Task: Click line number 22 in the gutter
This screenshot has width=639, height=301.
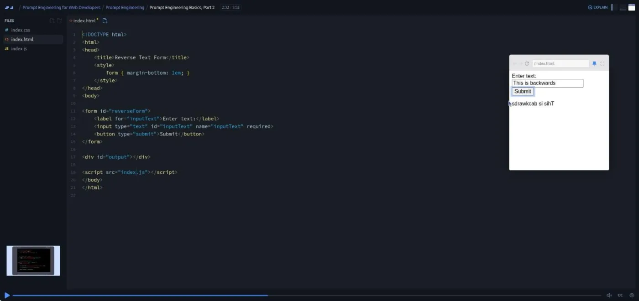Action: tap(73, 195)
